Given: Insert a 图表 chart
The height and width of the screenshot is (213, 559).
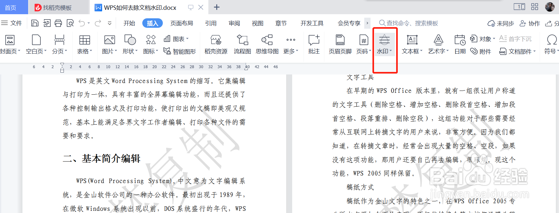Looking at the screenshot, I should [176, 39].
